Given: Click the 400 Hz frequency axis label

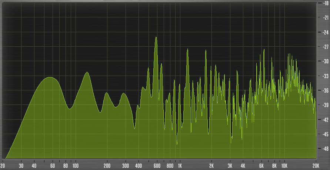Looking at the screenshot, I should pyautogui.click(x=138, y=165).
